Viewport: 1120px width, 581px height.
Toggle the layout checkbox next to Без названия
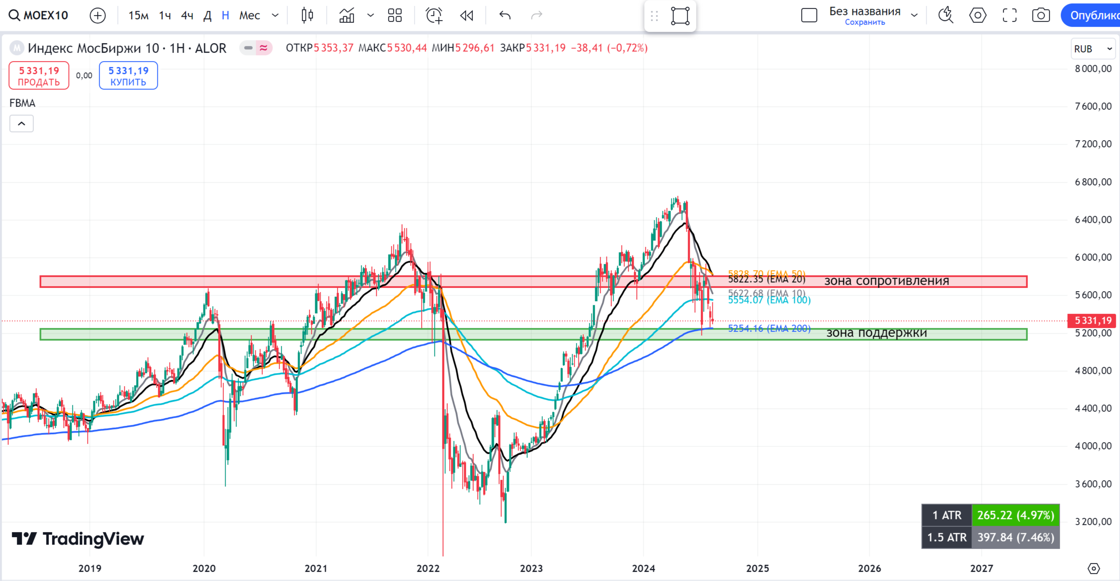tap(809, 15)
